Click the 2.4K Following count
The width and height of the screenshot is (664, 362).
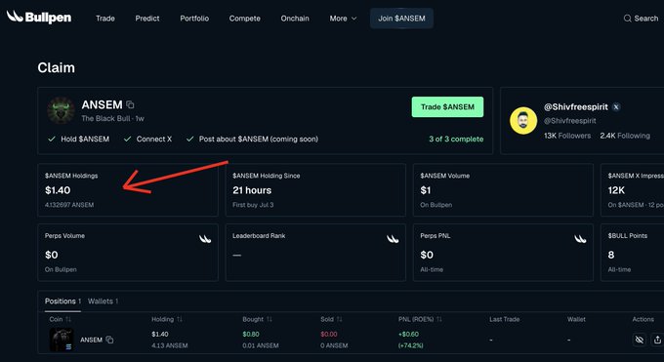tap(625, 136)
